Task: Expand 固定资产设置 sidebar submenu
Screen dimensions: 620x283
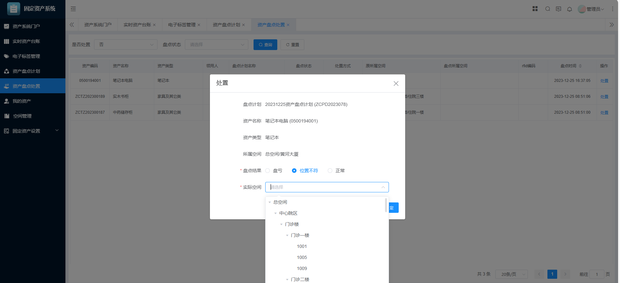Action: 33,131
